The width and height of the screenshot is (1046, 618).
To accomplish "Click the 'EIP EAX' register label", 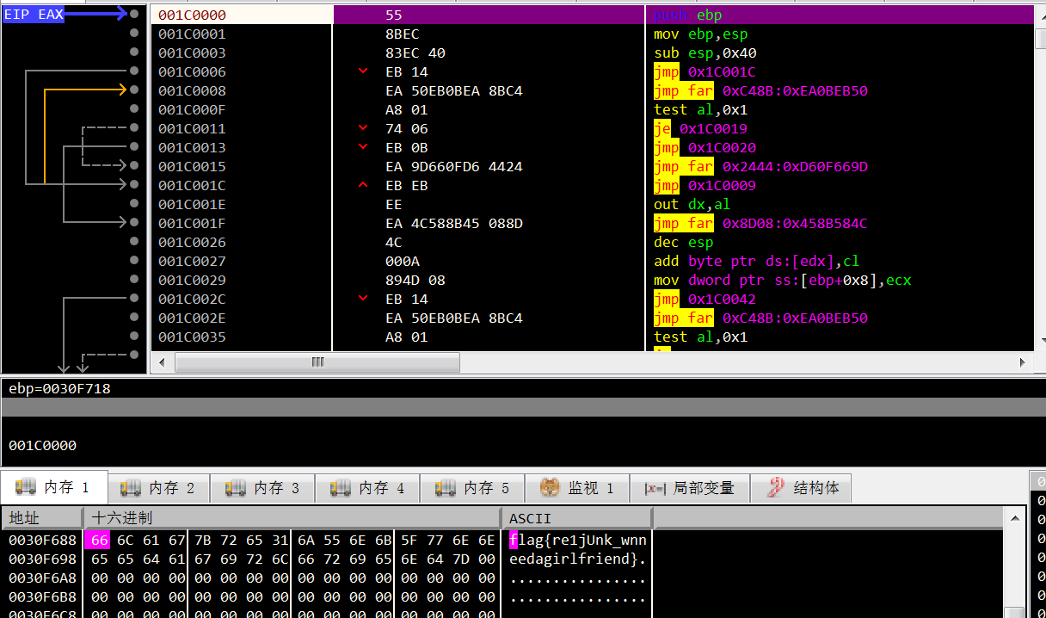I will (x=34, y=15).
